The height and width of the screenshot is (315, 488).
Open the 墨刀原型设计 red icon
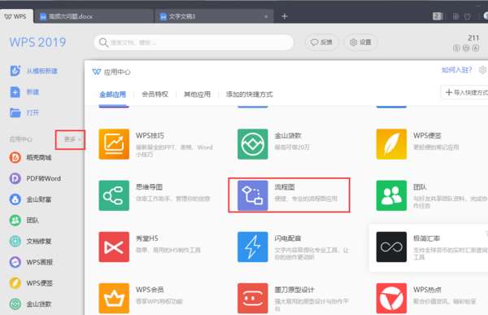[252, 298]
